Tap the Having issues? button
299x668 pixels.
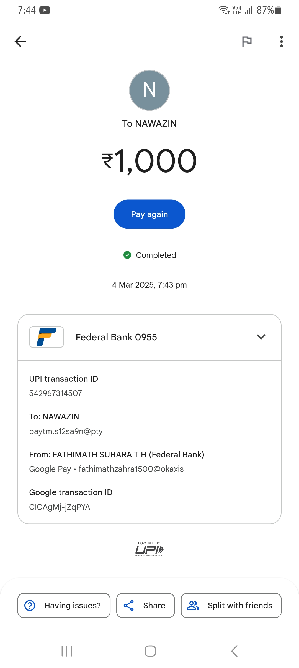(x=64, y=605)
